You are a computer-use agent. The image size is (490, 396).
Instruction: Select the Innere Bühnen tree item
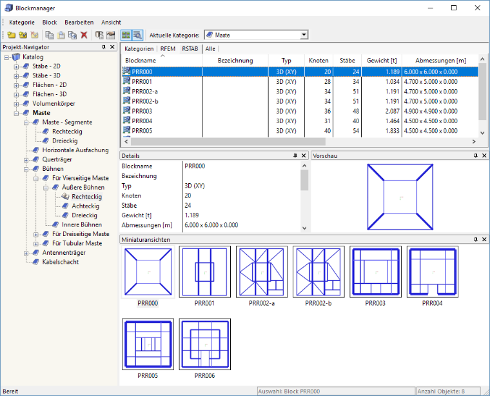pos(82,224)
